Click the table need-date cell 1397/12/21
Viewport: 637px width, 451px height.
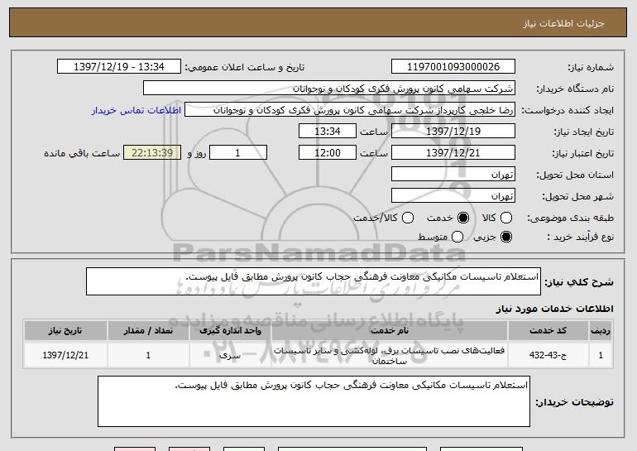click(x=65, y=355)
